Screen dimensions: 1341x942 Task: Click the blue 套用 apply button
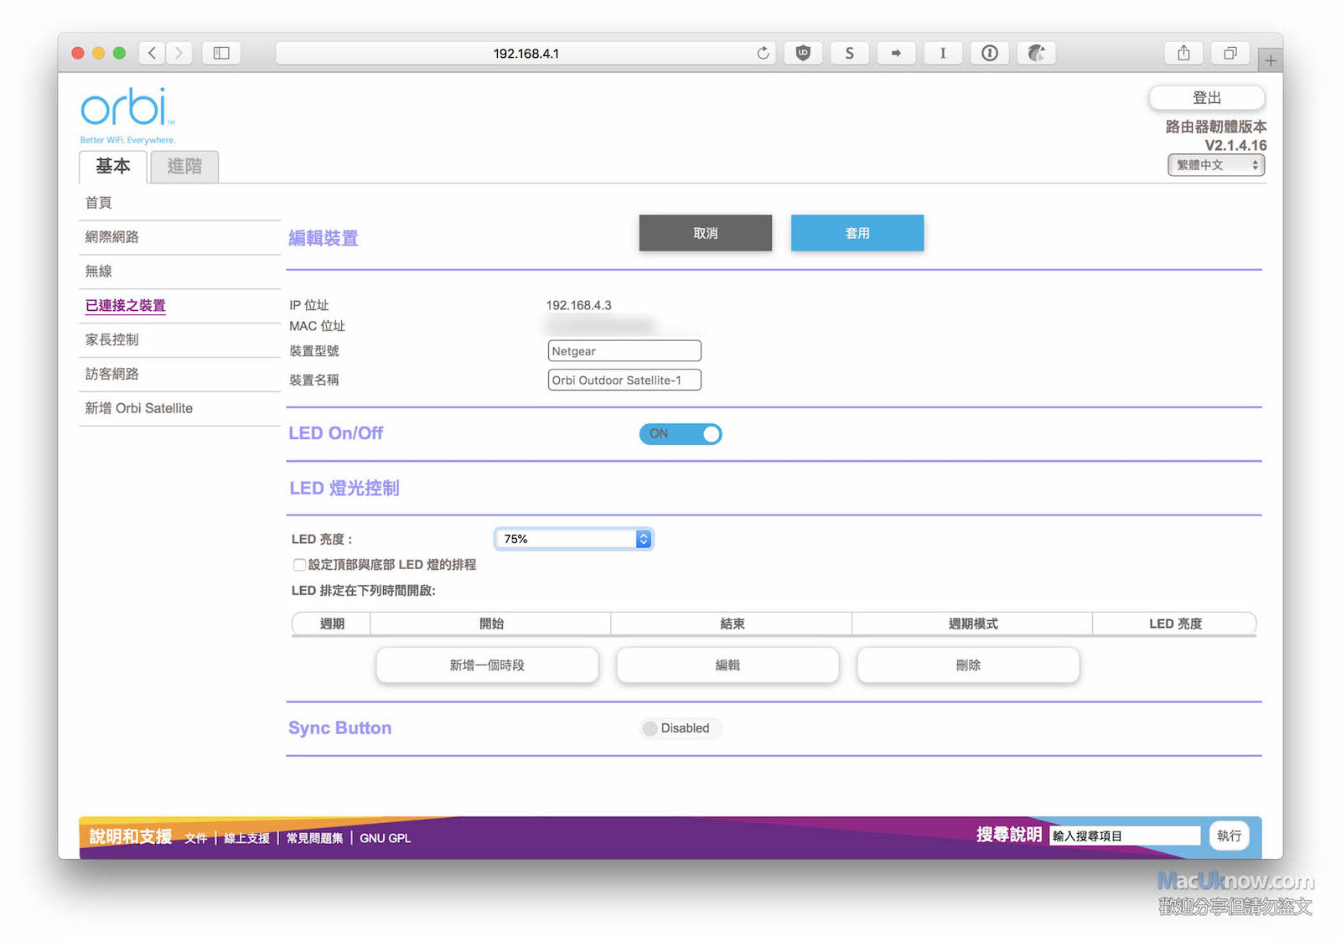(857, 233)
